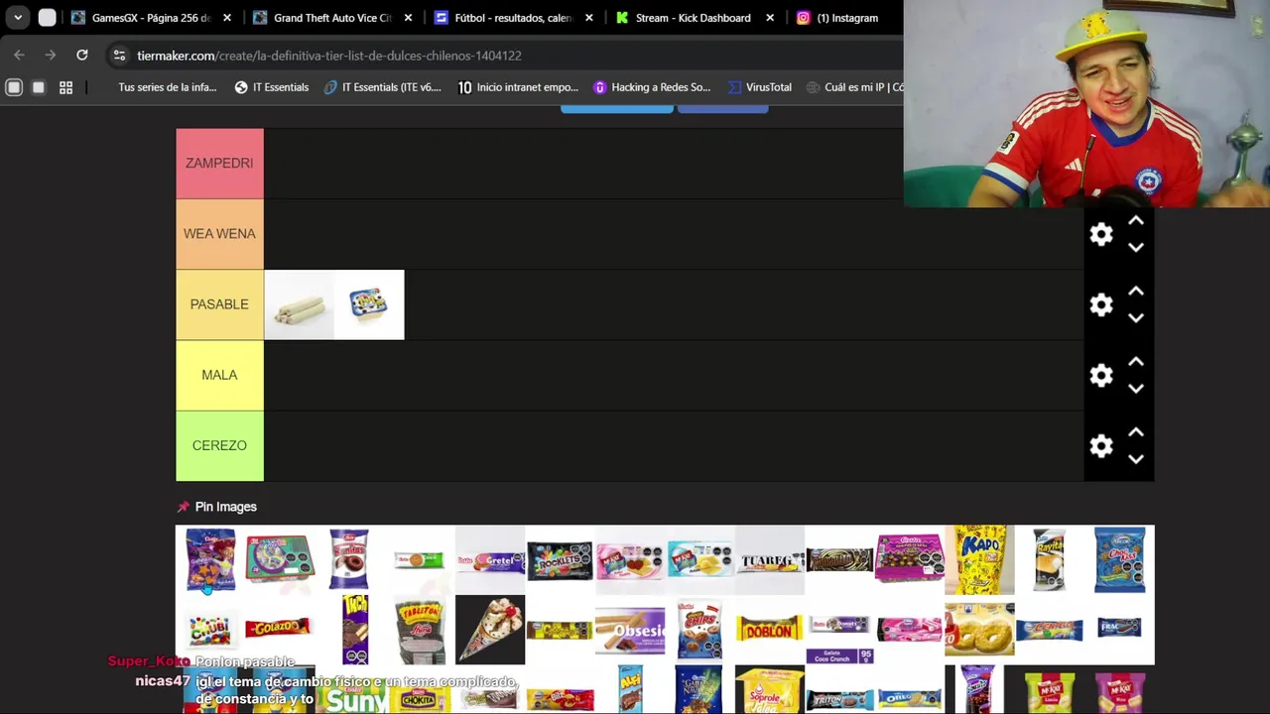The width and height of the screenshot is (1270, 714).
Task: Open settings gear for MALA tier
Action: [1101, 375]
